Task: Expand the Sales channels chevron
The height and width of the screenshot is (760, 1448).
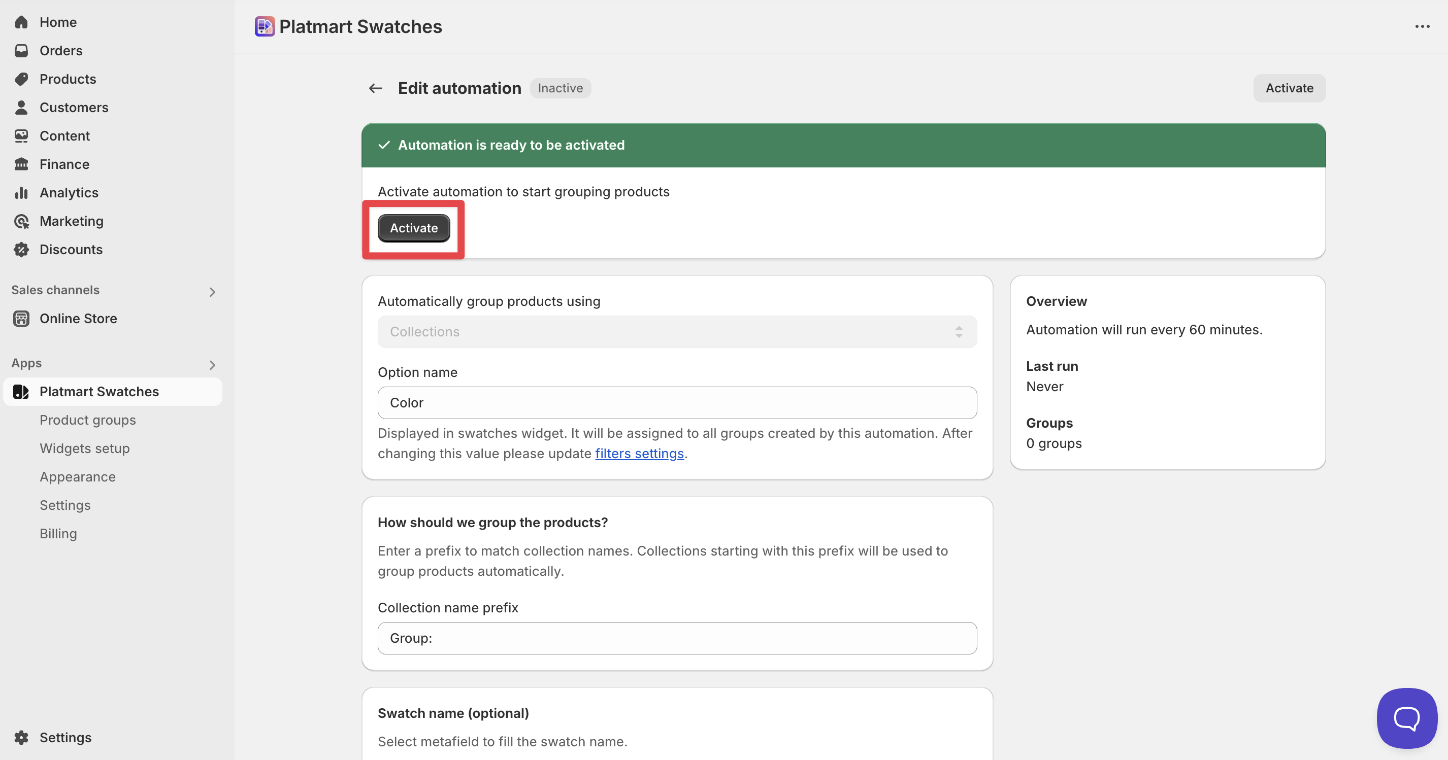Action: point(212,292)
